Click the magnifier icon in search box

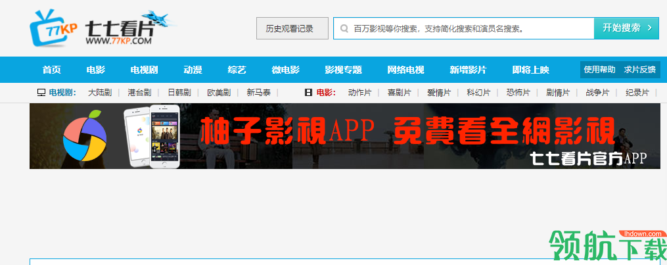click(x=344, y=28)
